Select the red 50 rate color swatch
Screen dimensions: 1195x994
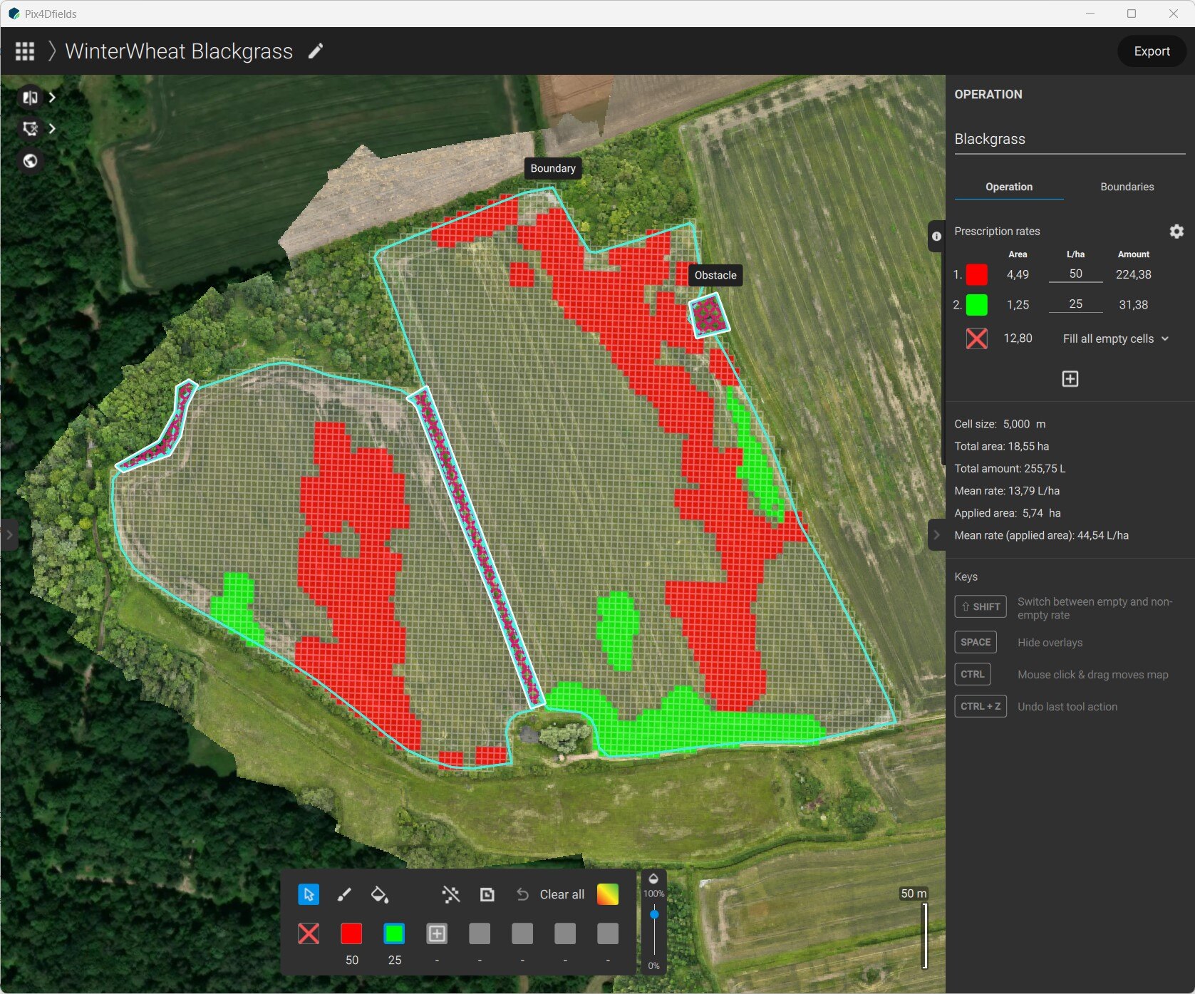(x=351, y=934)
